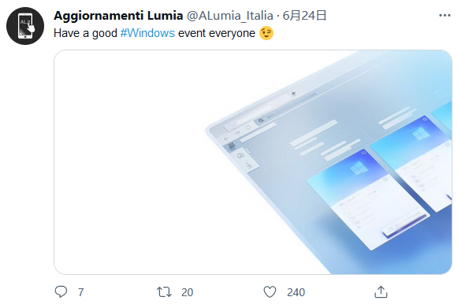Click the apps grid icon in the pictured browser
The height and width of the screenshot is (308, 458).
click(x=231, y=145)
